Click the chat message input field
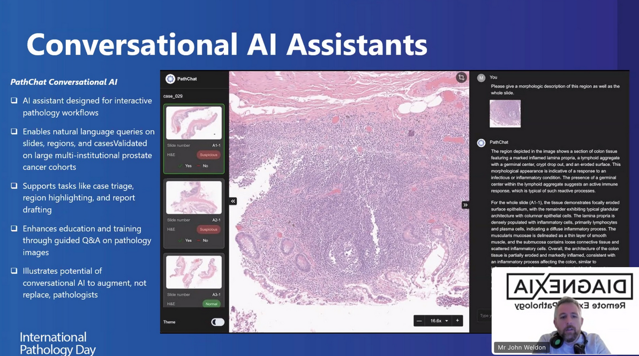Image resolution: width=639 pixels, height=356 pixels. pyautogui.click(x=484, y=316)
